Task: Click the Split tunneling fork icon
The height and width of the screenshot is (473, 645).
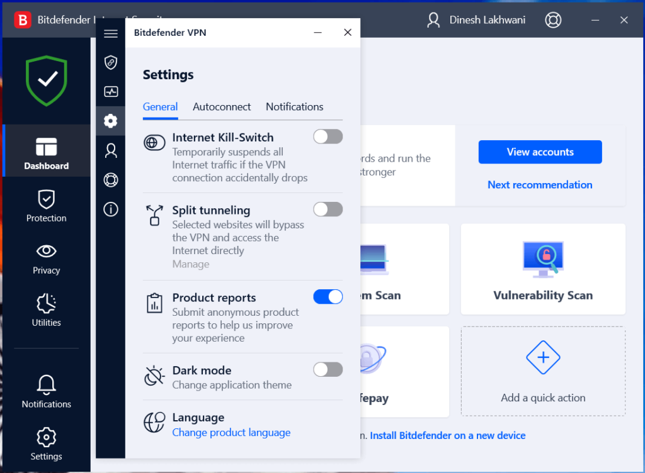Action: tap(154, 215)
